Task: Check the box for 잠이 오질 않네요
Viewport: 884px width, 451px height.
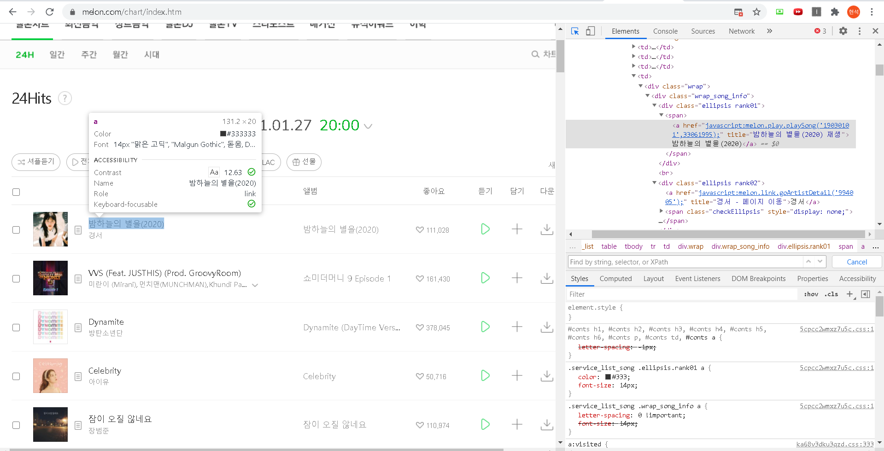Action: [16, 425]
